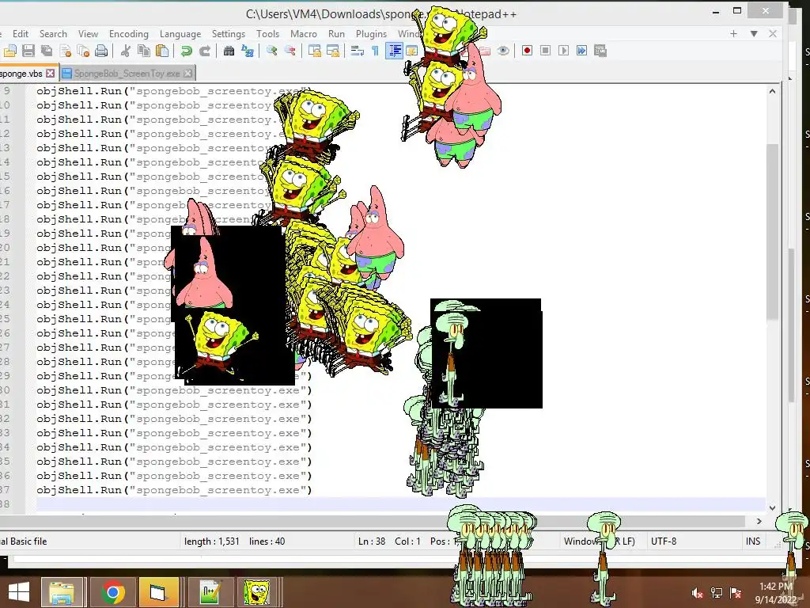Click the INS insert mode indicator

(753, 541)
